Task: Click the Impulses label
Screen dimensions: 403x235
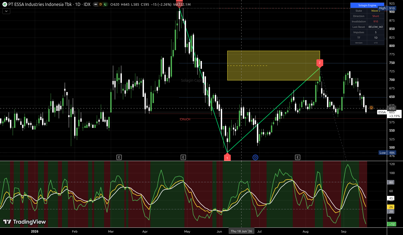Action: (359, 32)
